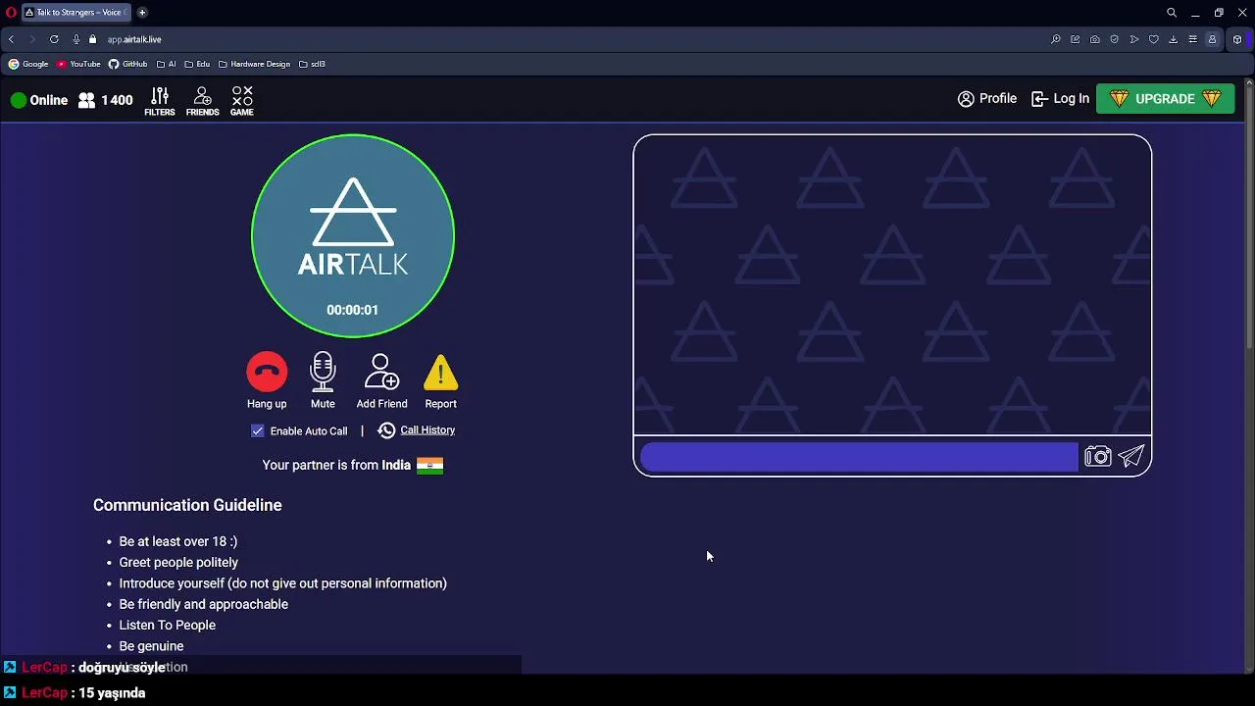This screenshot has height=706, width=1255.
Task: Add partner as a friend
Action: (x=381, y=373)
